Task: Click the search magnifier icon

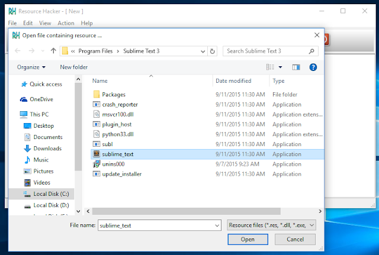Action: [311, 51]
